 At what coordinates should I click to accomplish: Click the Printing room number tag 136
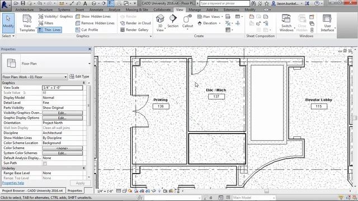pyautogui.click(x=161, y=107)
